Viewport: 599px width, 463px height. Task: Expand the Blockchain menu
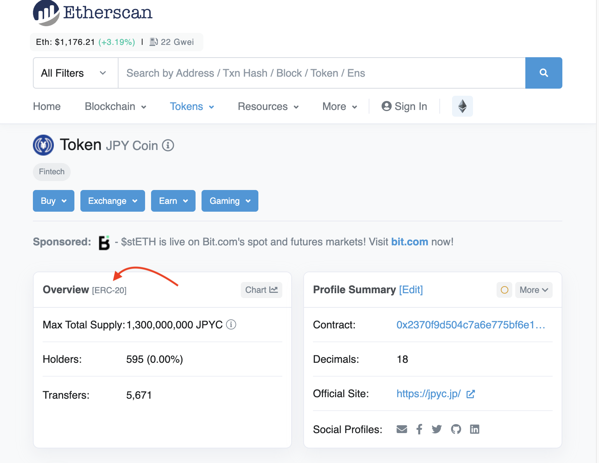pyautogui.click(x=116, y=107)
